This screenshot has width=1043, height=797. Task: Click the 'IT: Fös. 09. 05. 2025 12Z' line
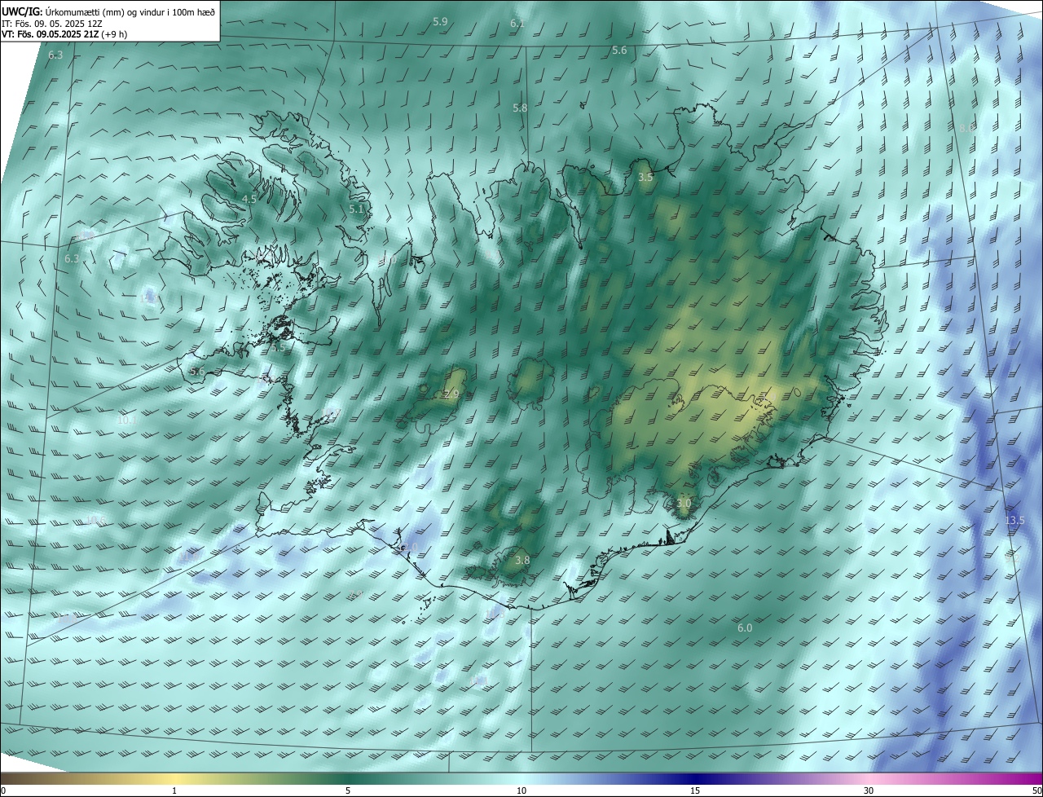click(x=51, y=24)
